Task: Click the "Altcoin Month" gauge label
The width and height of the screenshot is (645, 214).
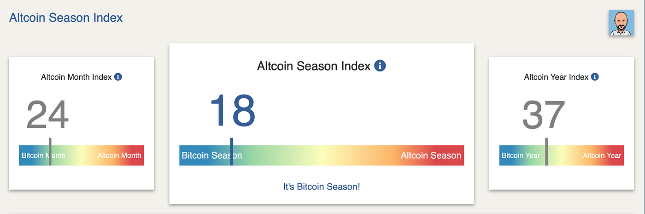Action: click(x=119, y=155)
